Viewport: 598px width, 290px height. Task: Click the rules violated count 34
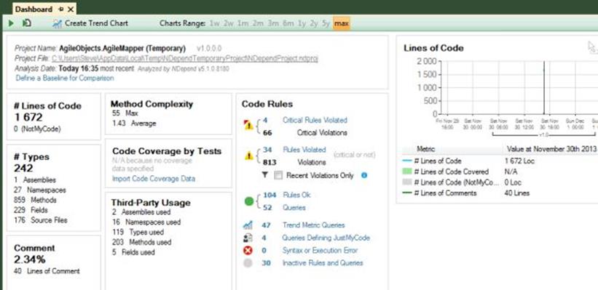coord(267,150)
